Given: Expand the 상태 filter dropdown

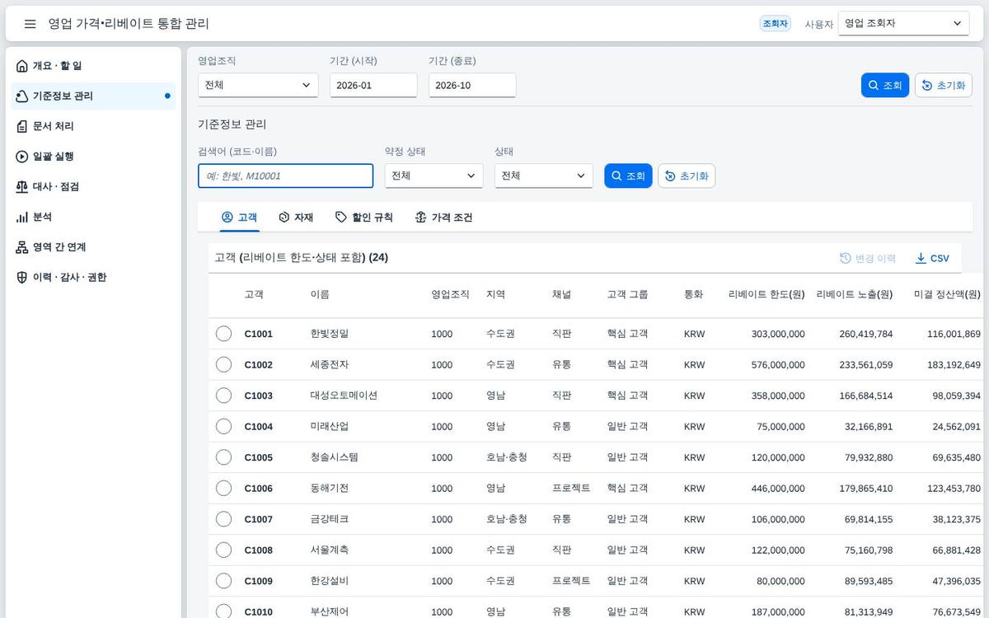Looking at the screenshot, I should [x=544, y=176].
